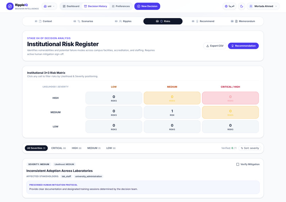The width and height of the screenshot is (286, 202).
Task: Click the user avatar icon
Action: tap(251, 6)
